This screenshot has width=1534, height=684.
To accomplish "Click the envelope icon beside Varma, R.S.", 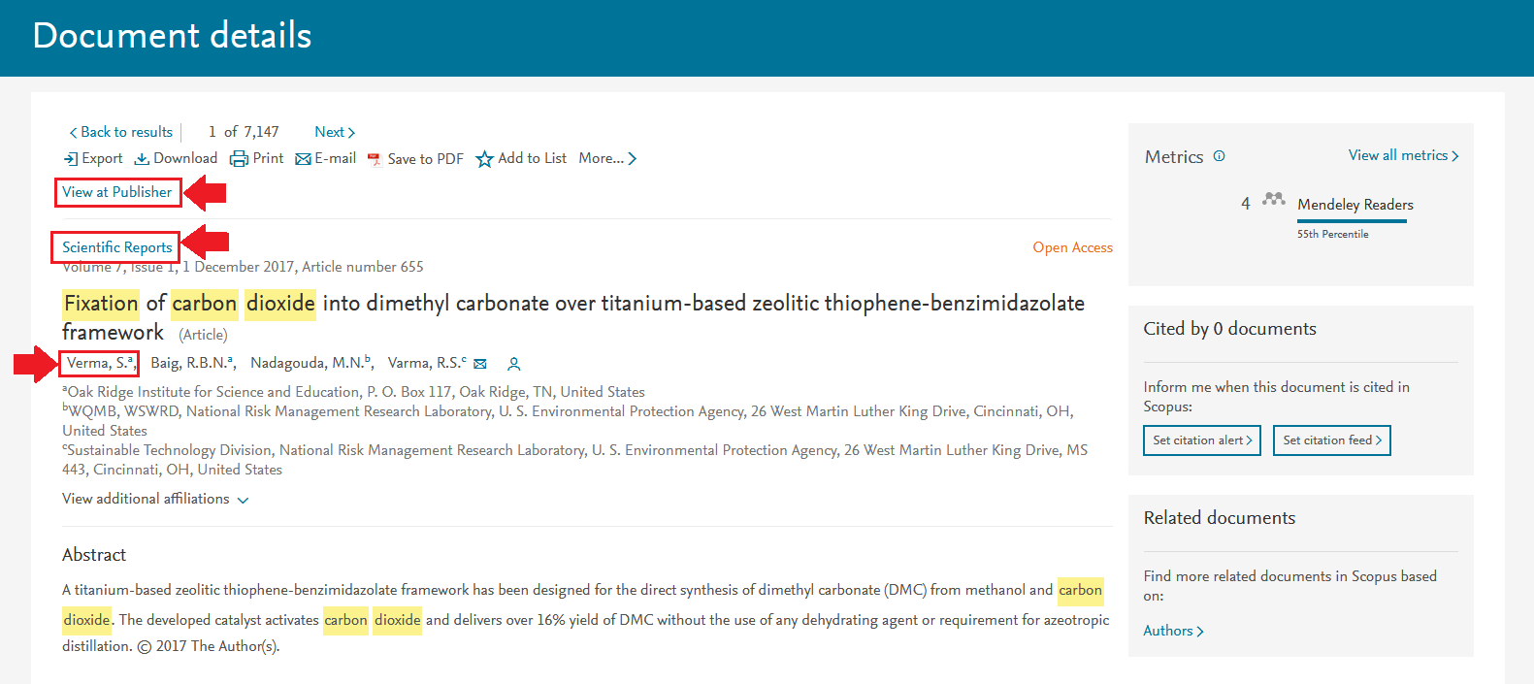I will pos(480,364).
